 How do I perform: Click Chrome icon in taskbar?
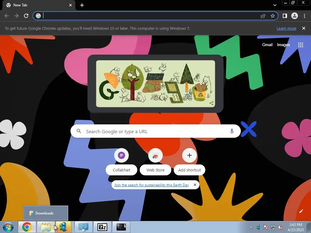coord(27,227)
